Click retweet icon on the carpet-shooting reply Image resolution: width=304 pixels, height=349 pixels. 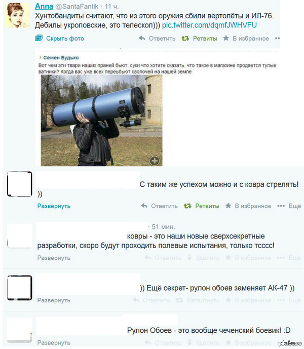pos(187,206)
